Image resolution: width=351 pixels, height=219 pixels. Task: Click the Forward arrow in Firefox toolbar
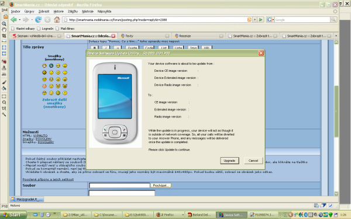26,20
